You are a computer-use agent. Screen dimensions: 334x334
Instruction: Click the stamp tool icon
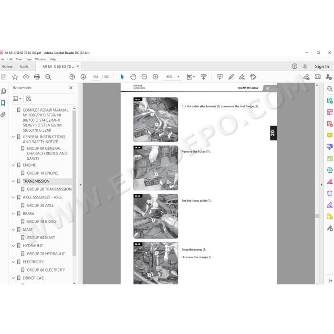coord(253,77)
